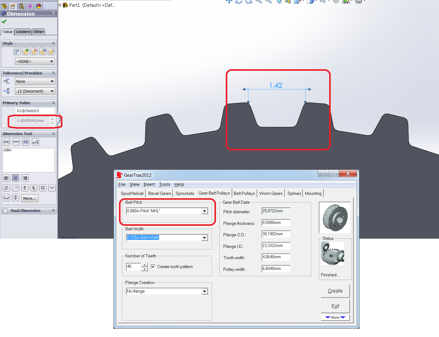Viewport: 439px width, 337px height.
Task: Apply the default attributes to dimension
Action: click(17, 51)
